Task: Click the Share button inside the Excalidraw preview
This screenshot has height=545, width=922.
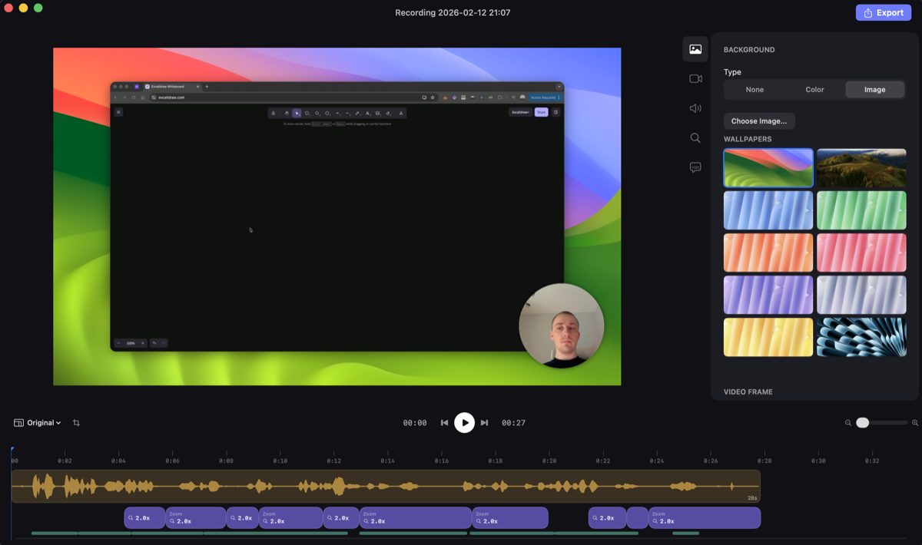Action: (541, 112)
